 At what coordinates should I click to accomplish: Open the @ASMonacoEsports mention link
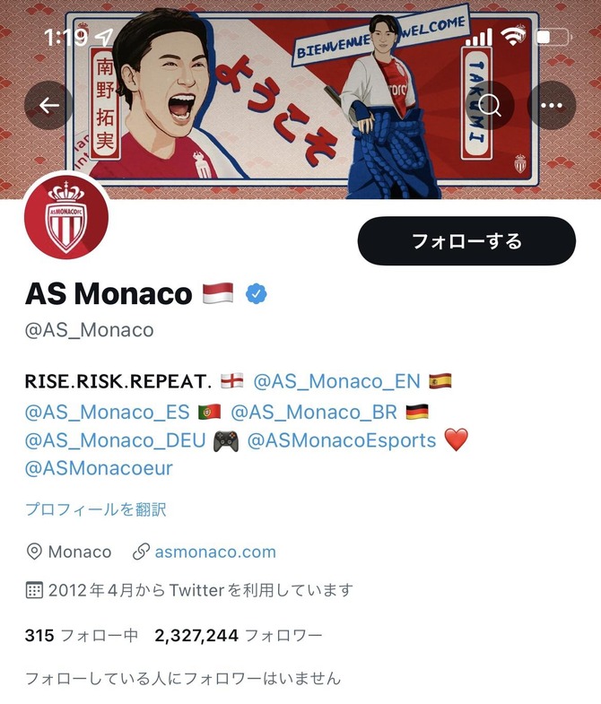342,440
